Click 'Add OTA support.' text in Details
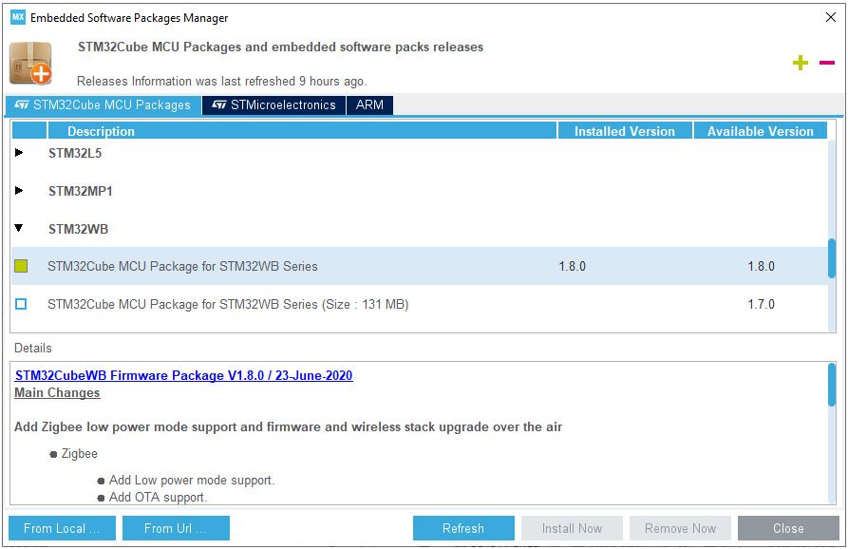848x549 pixels. click(158, 497)
